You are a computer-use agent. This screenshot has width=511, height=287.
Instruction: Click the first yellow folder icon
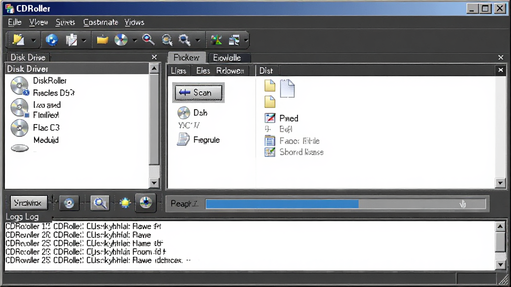270,86
